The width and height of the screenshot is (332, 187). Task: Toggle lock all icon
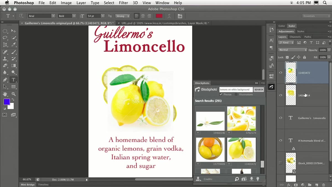(305, 57)
